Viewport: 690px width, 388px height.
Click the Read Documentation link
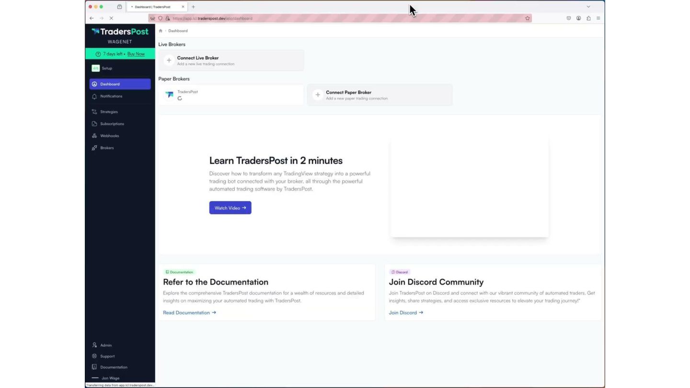189,313
